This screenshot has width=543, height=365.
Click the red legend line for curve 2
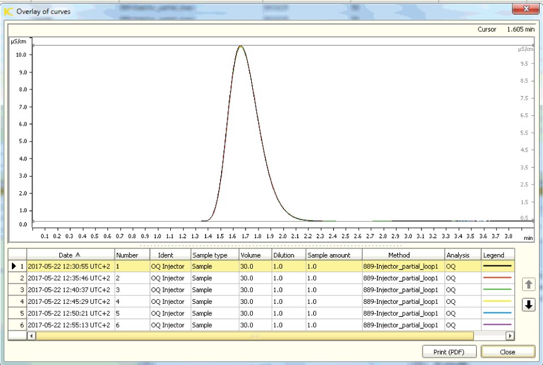click(x=497, y=278)
